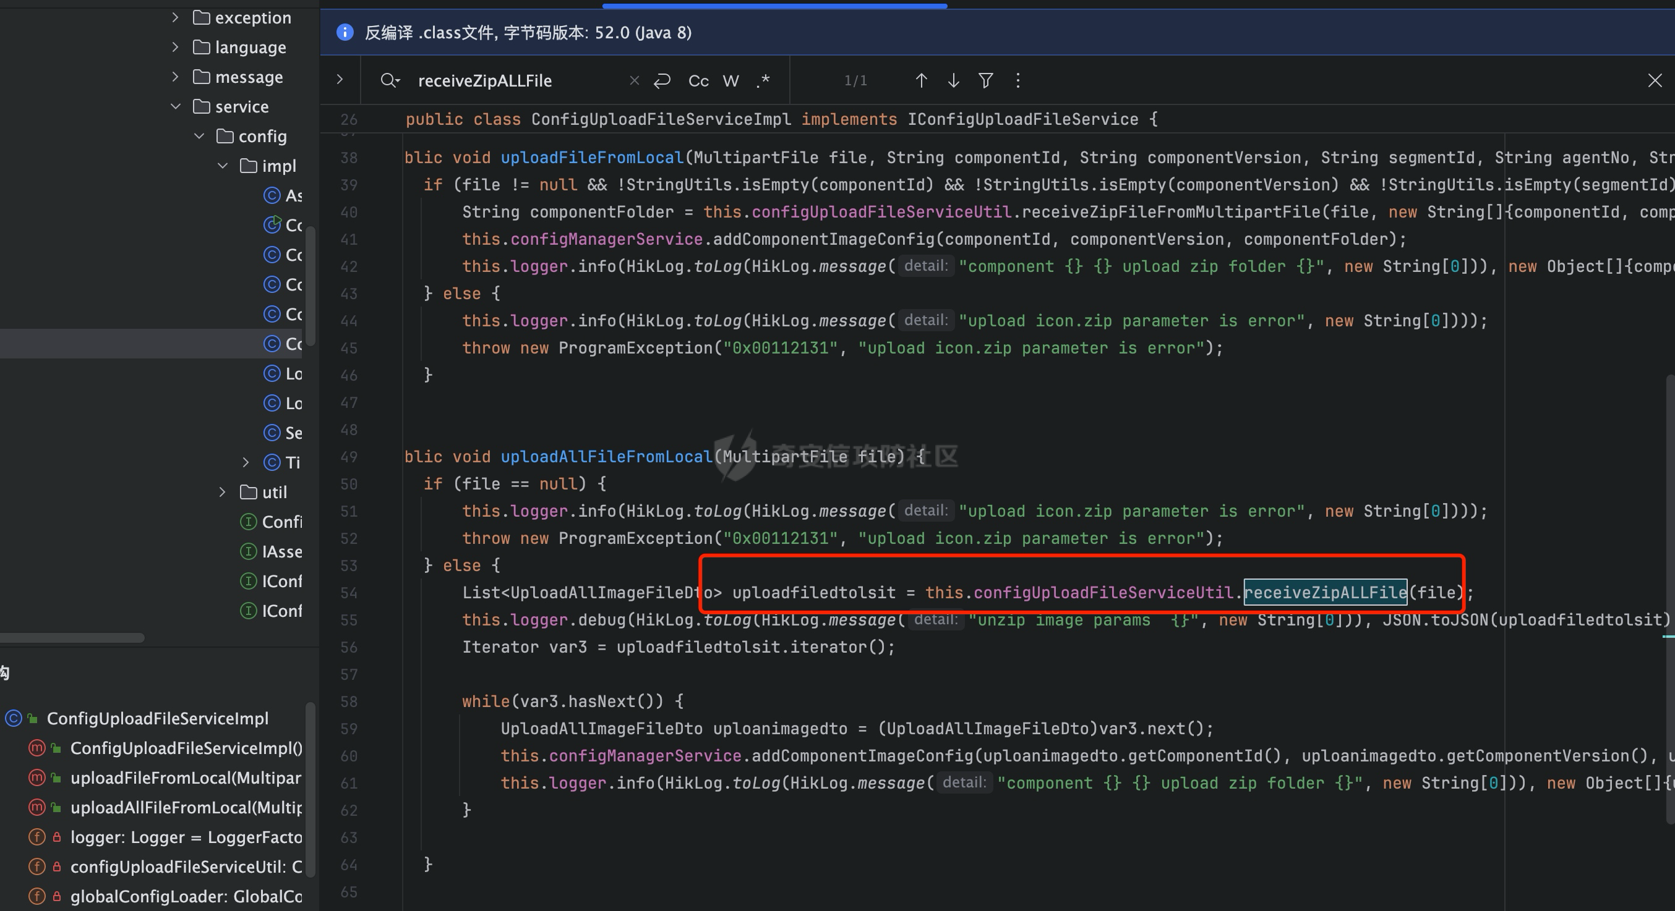Click field icon of logger in structure
Viewport: 1675px width, 911px height.
click(37, 837)
